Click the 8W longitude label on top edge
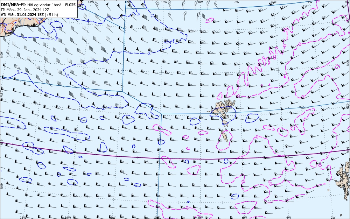This screenshot has width=350, height=219. [201, 2]
